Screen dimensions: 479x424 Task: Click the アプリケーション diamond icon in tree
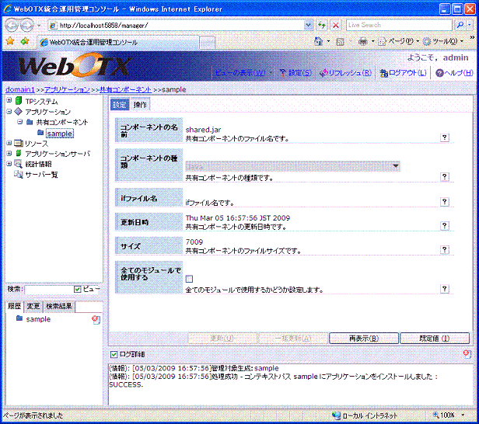coord(19,112)
